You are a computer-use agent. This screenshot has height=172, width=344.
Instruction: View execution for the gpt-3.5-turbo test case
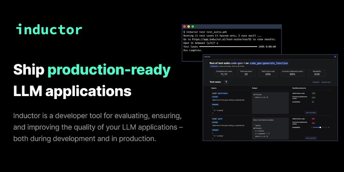[311, 113]
